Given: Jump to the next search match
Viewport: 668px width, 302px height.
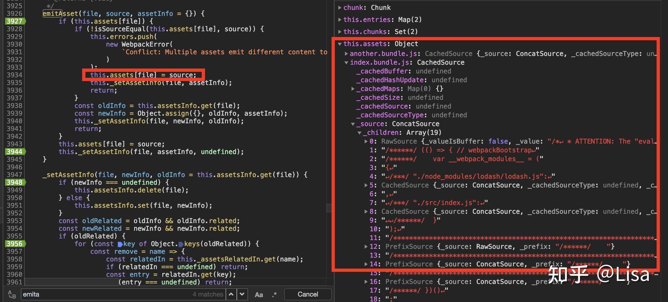Looking at the screenshot, I should (x=242, y=294).
